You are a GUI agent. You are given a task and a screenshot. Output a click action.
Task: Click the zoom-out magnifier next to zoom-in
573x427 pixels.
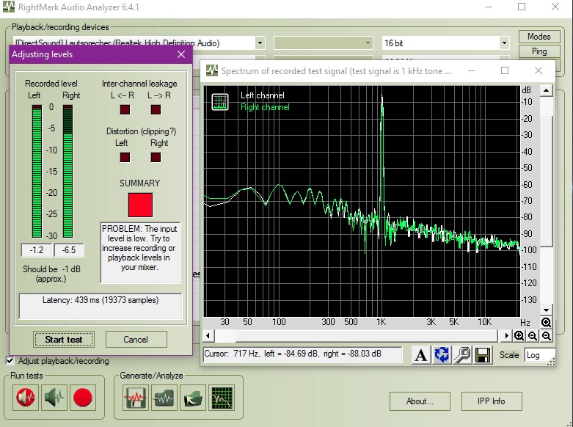[533, 335]
